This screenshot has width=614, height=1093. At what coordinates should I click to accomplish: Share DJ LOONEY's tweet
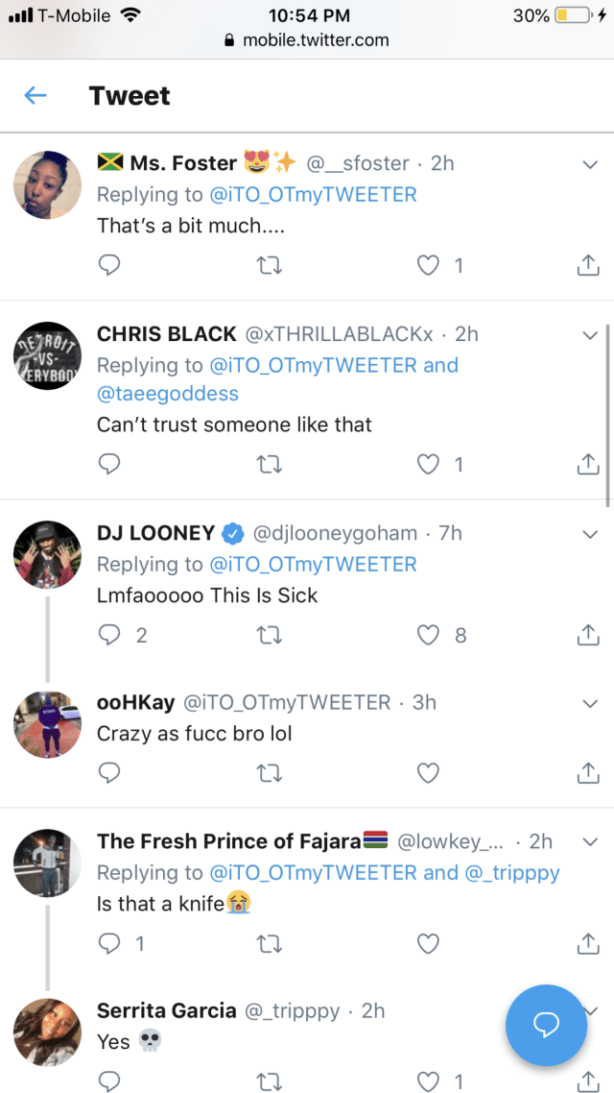[x=587, y=634]
